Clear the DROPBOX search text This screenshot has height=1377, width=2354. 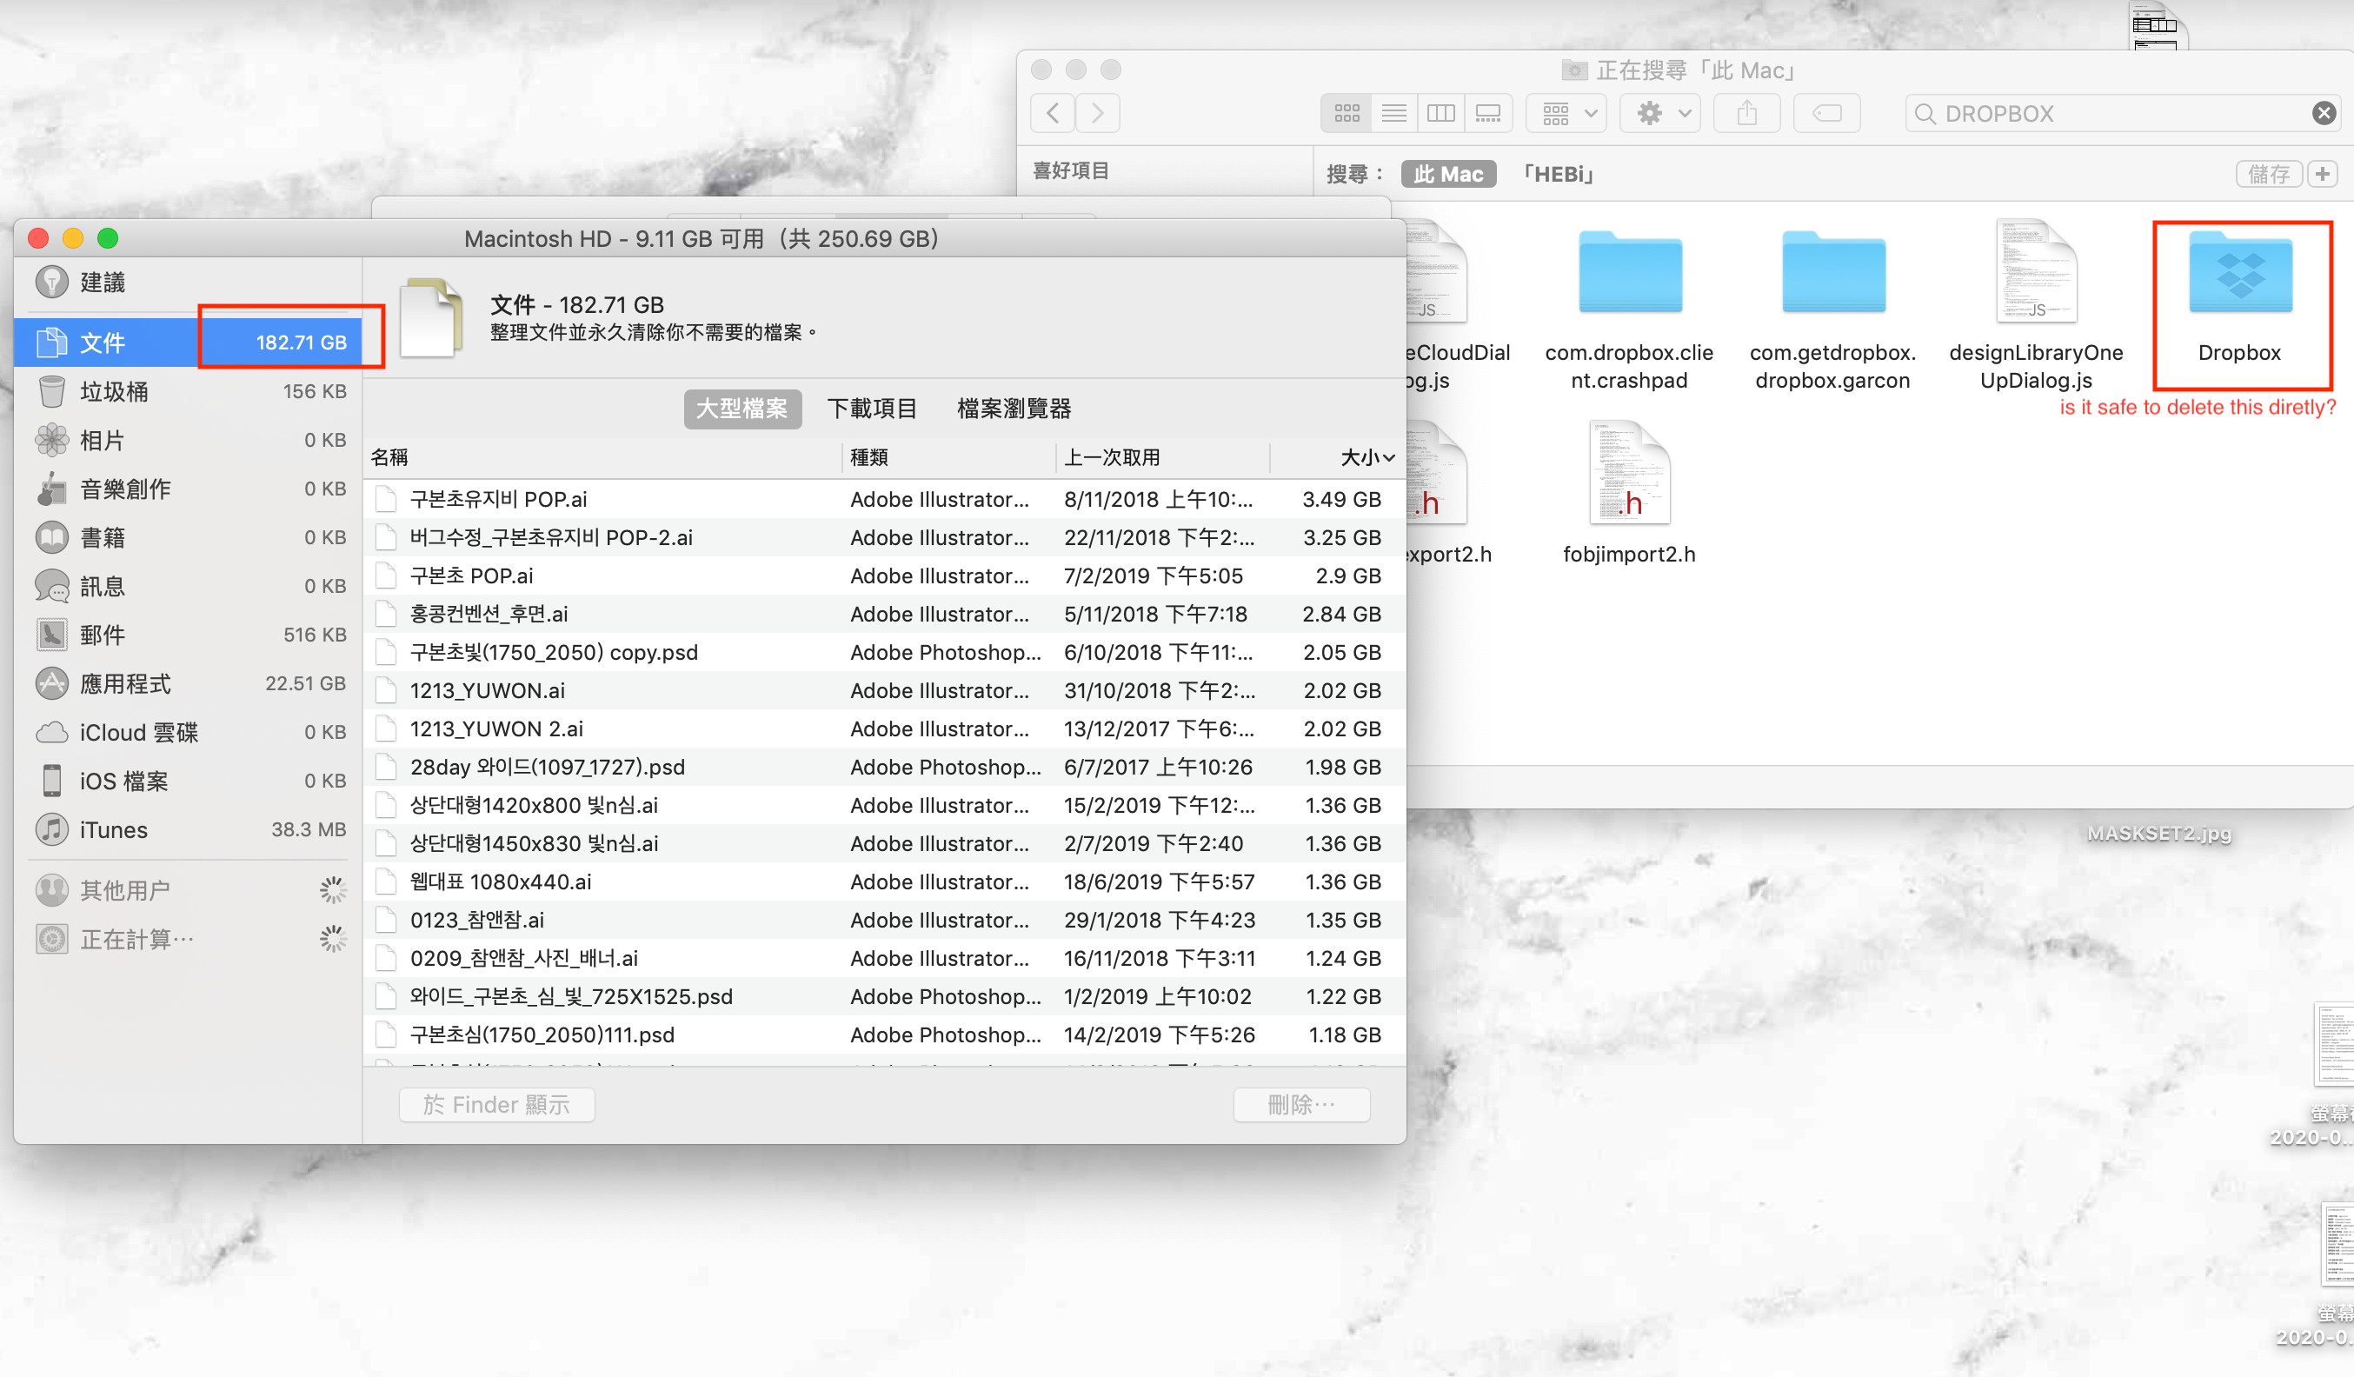click(2324, 114)
